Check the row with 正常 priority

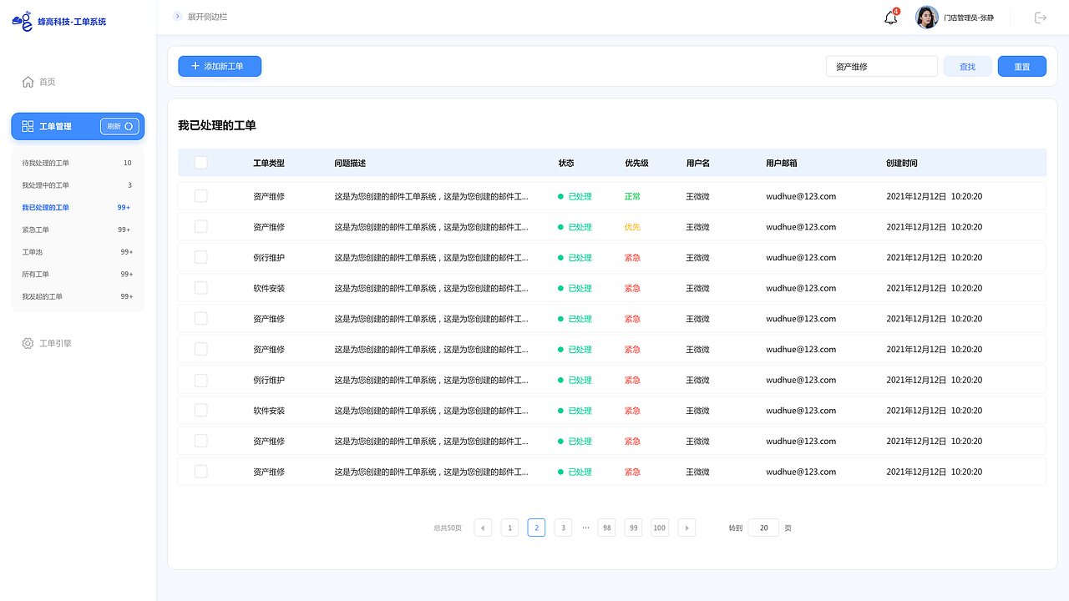coord(201,196)
